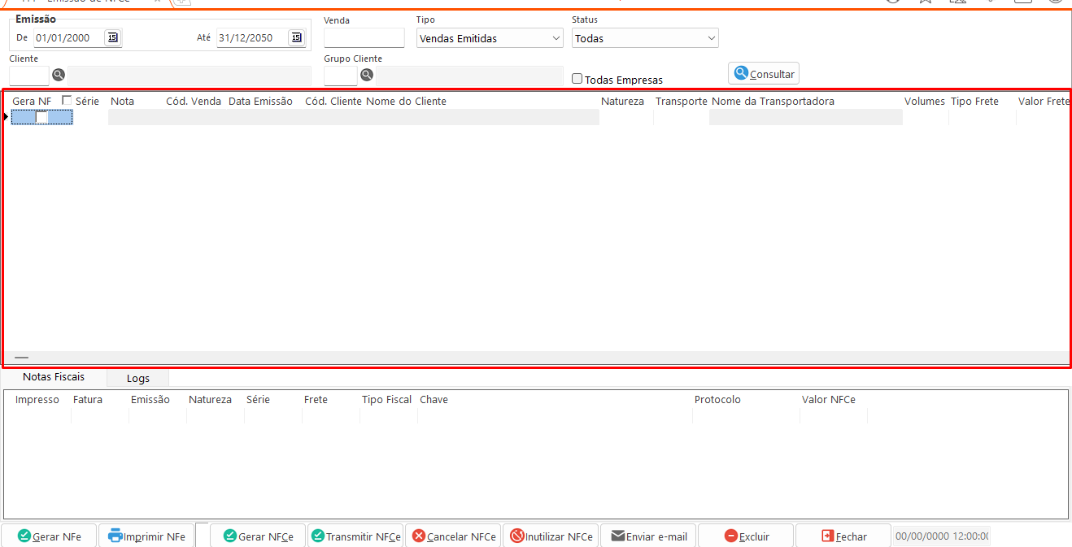Click the Enviar e-mail envelope button
The image size is (1072, 547).
648,536
